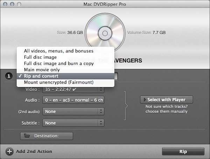Screen dimensions: 210x159
Task: Pick Full disc image and burn a copy
Action: [x=65, y=63]
